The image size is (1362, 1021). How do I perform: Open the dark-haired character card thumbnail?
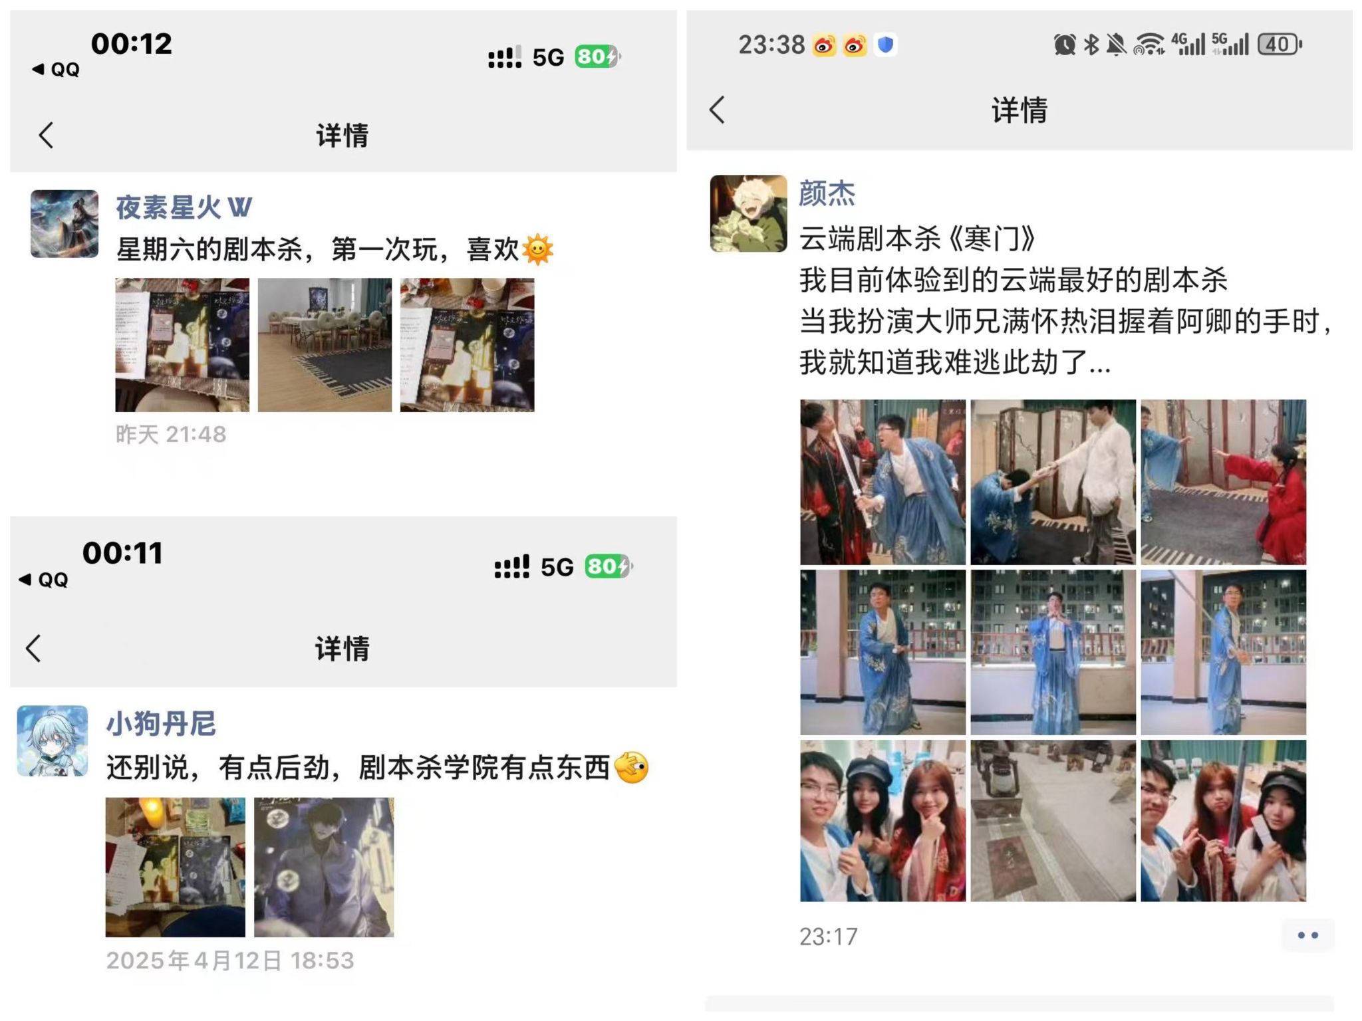point(324,867)
